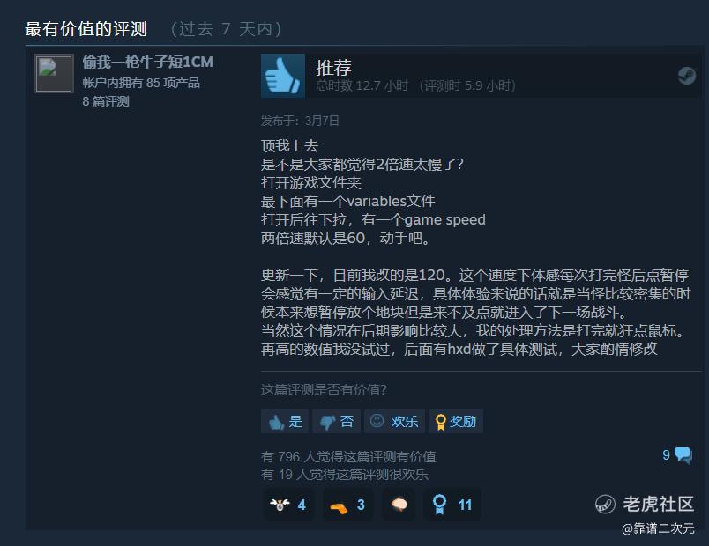This screenshot has height=546, width=709.
Task: Open the reviewer's 85 owned products link
Action: point(141,83)
